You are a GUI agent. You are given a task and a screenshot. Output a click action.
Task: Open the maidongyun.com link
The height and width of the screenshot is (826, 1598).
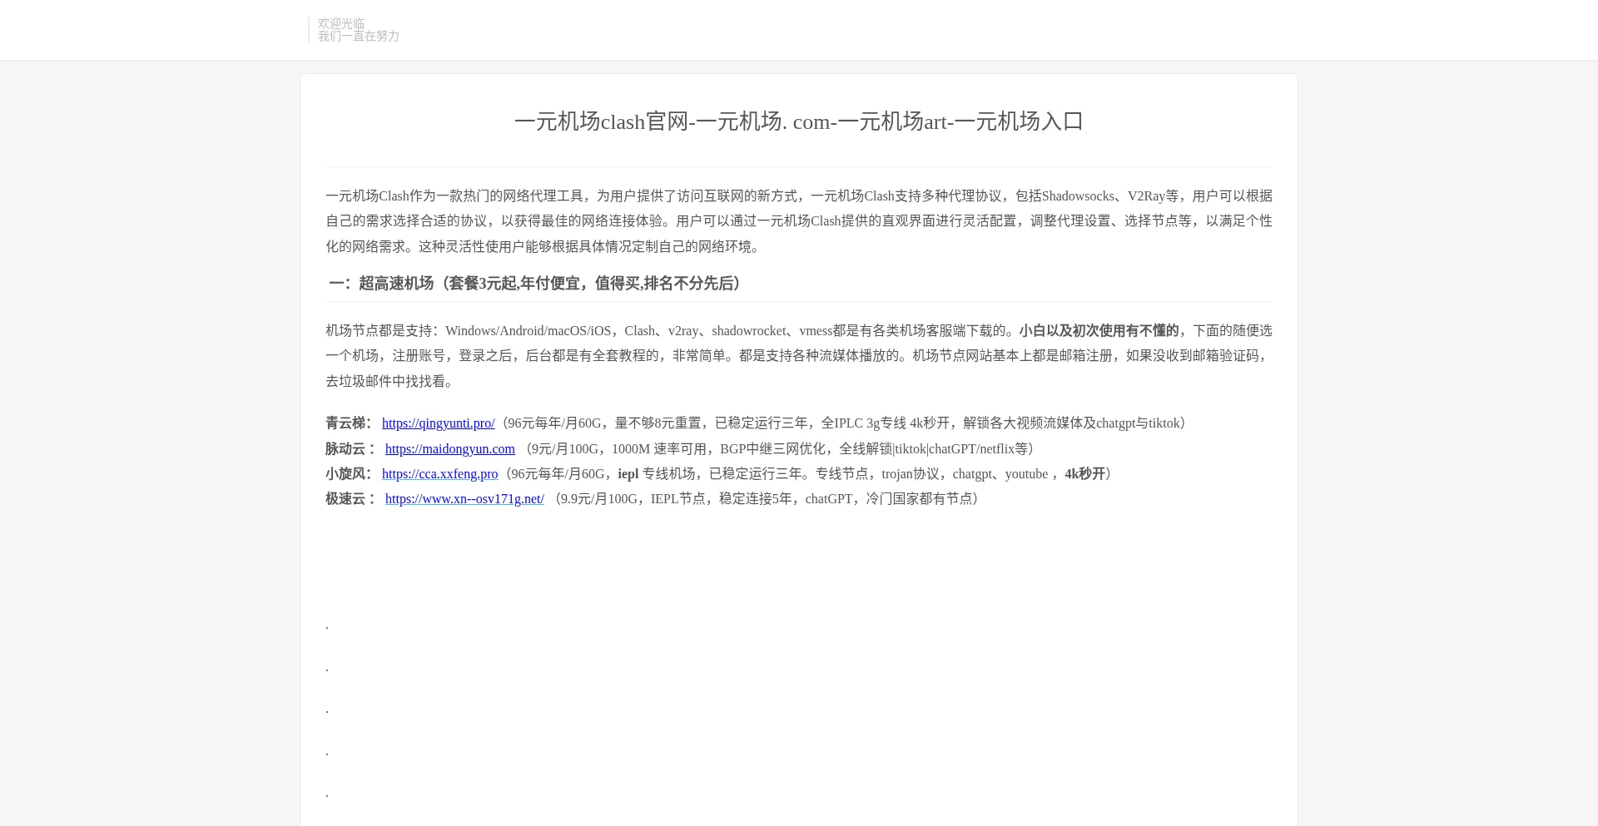(x=449, y=449)
